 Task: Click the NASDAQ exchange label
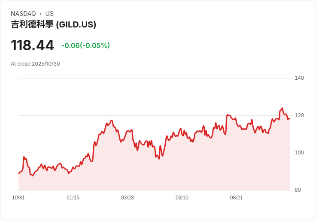point(23,14)
